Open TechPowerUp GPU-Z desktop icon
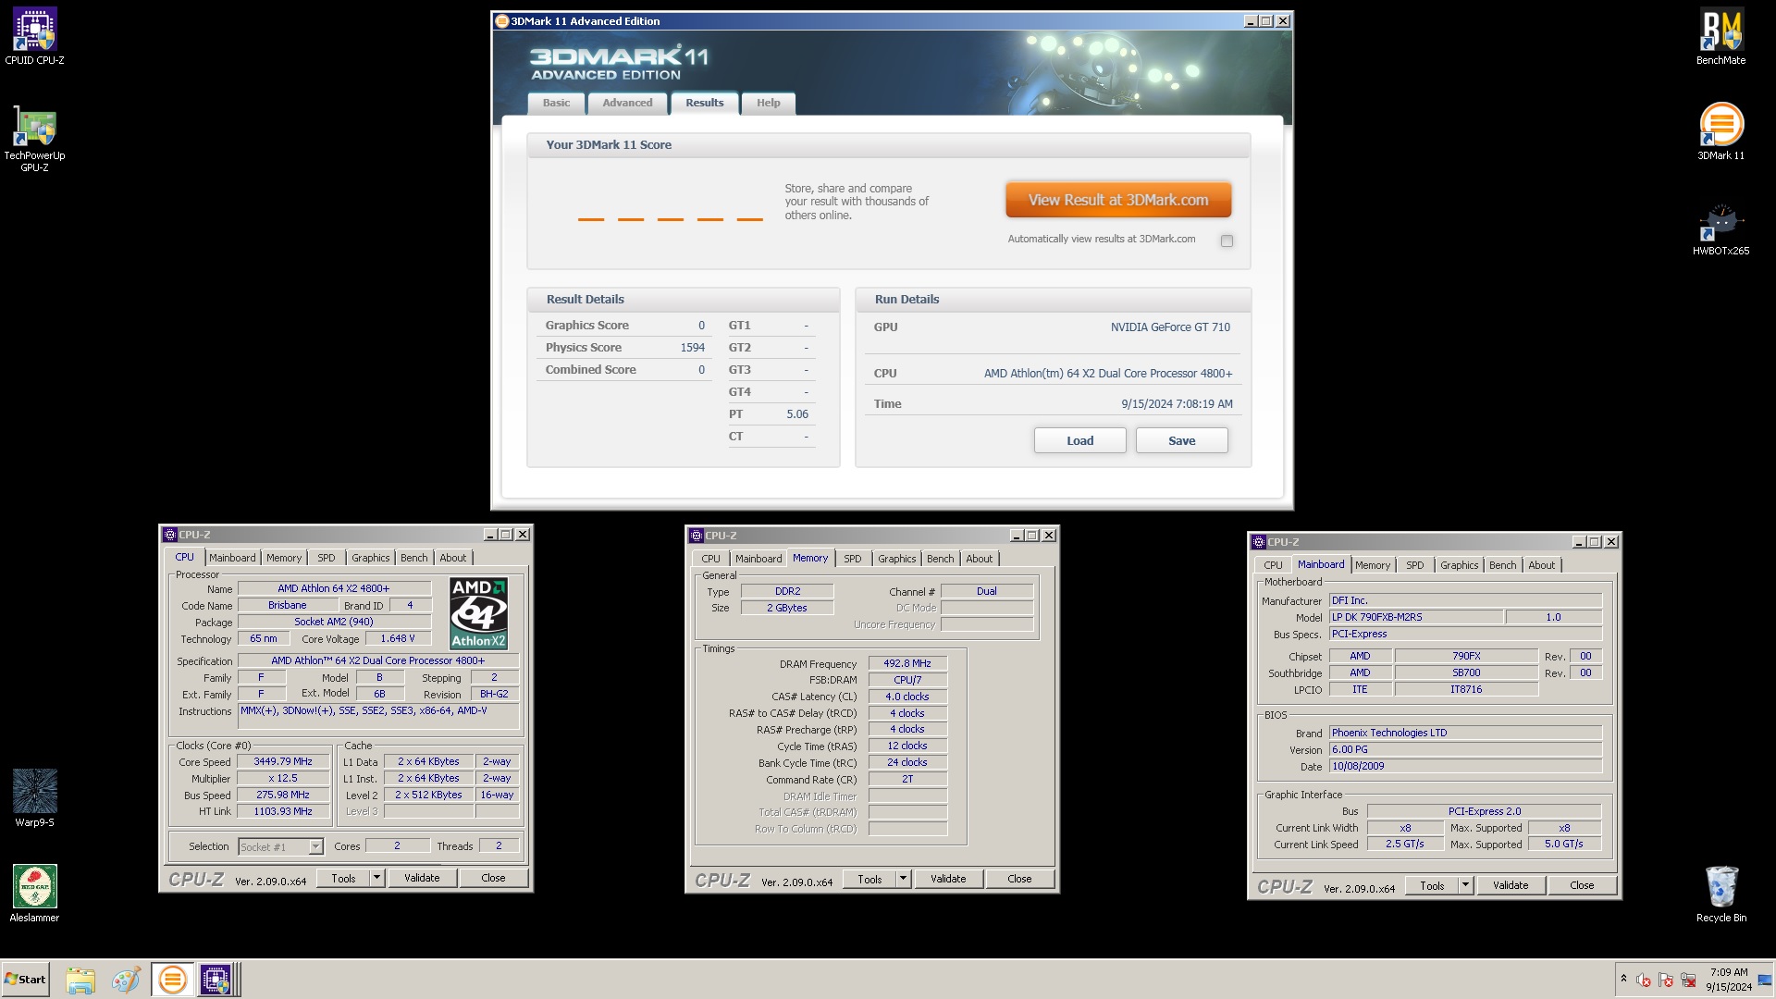Image resolution: width=1776 pixels, height=999 pixels. coord(34,139)
